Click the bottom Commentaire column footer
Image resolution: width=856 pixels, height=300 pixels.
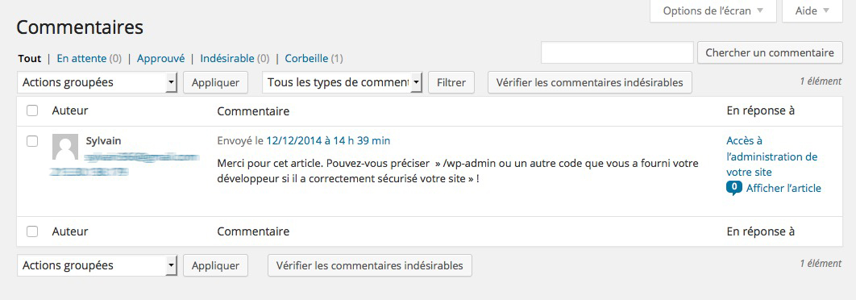pos(253,231)
